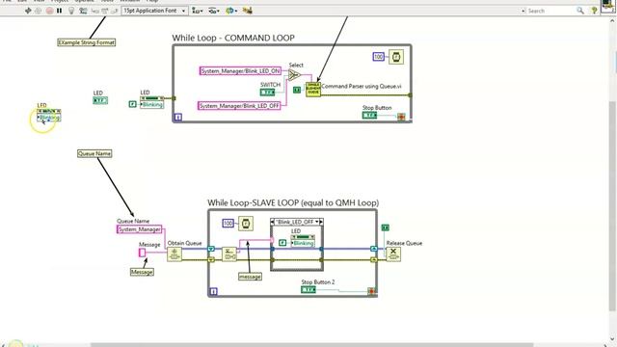Click the Clean Up Diagram icon

tap(248, 11)
